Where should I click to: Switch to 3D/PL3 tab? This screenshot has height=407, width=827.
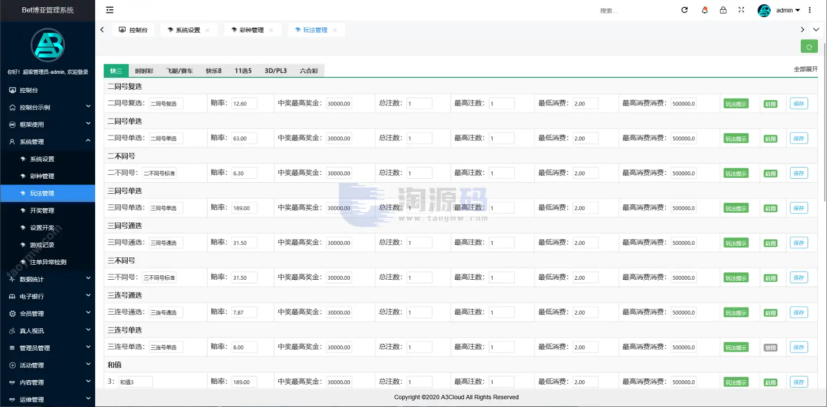point(276,71)
